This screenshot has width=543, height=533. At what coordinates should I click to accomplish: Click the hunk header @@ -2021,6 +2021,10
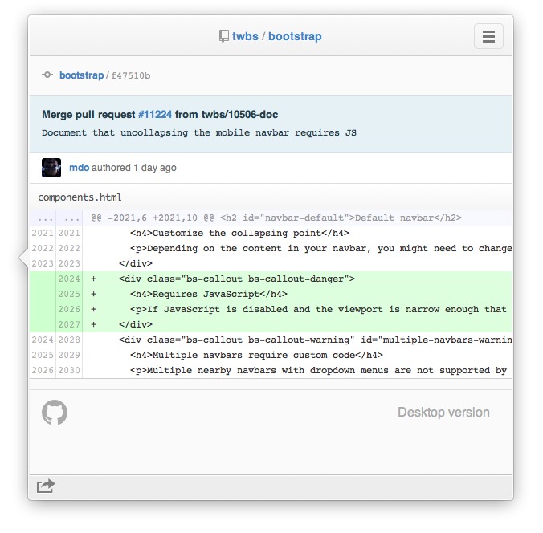coord(276,218)
